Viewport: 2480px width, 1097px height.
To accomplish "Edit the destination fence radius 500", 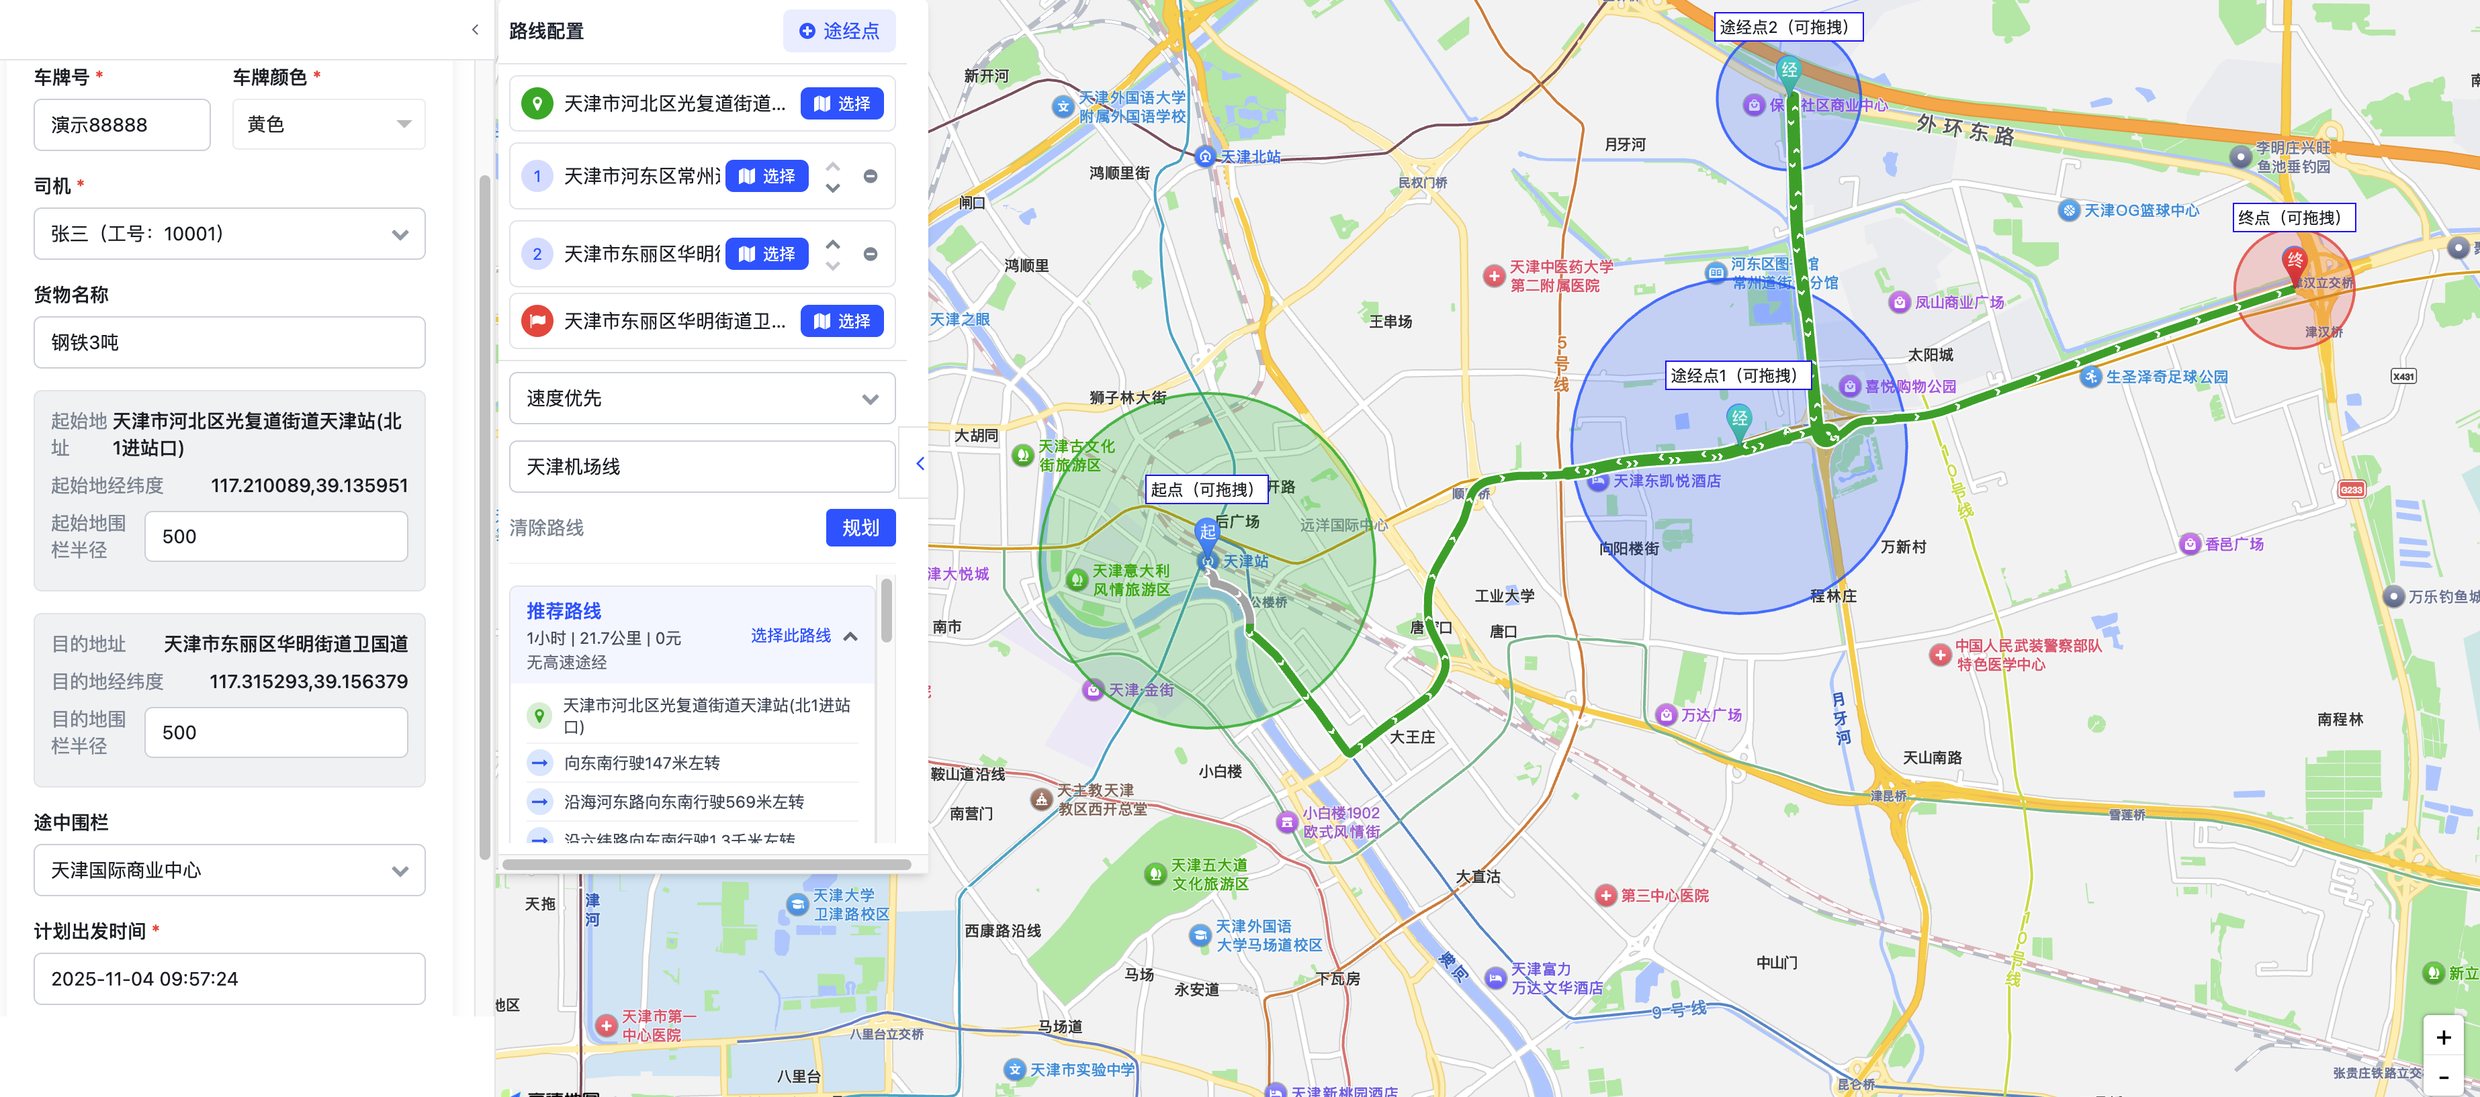I will (276, 732).
